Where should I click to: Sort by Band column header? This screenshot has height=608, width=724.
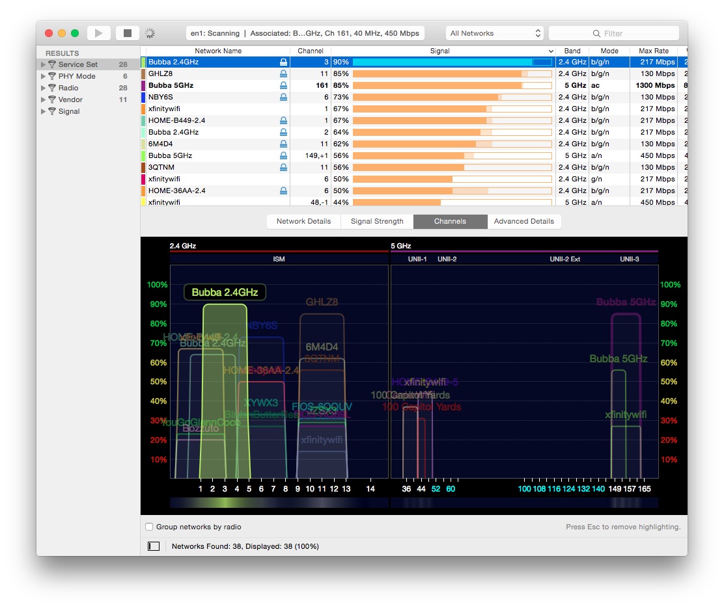572,51
